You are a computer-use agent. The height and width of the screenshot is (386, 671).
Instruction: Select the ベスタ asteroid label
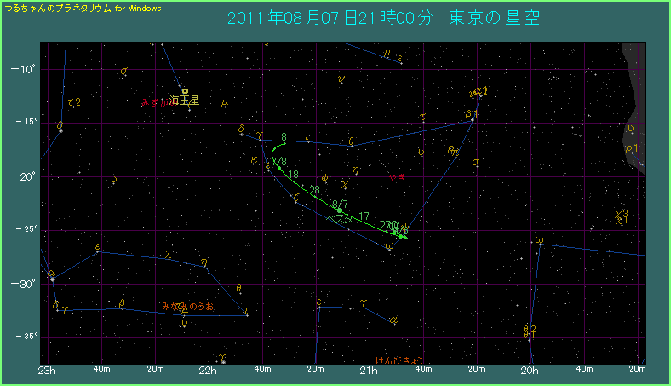[x=339, y=219]
